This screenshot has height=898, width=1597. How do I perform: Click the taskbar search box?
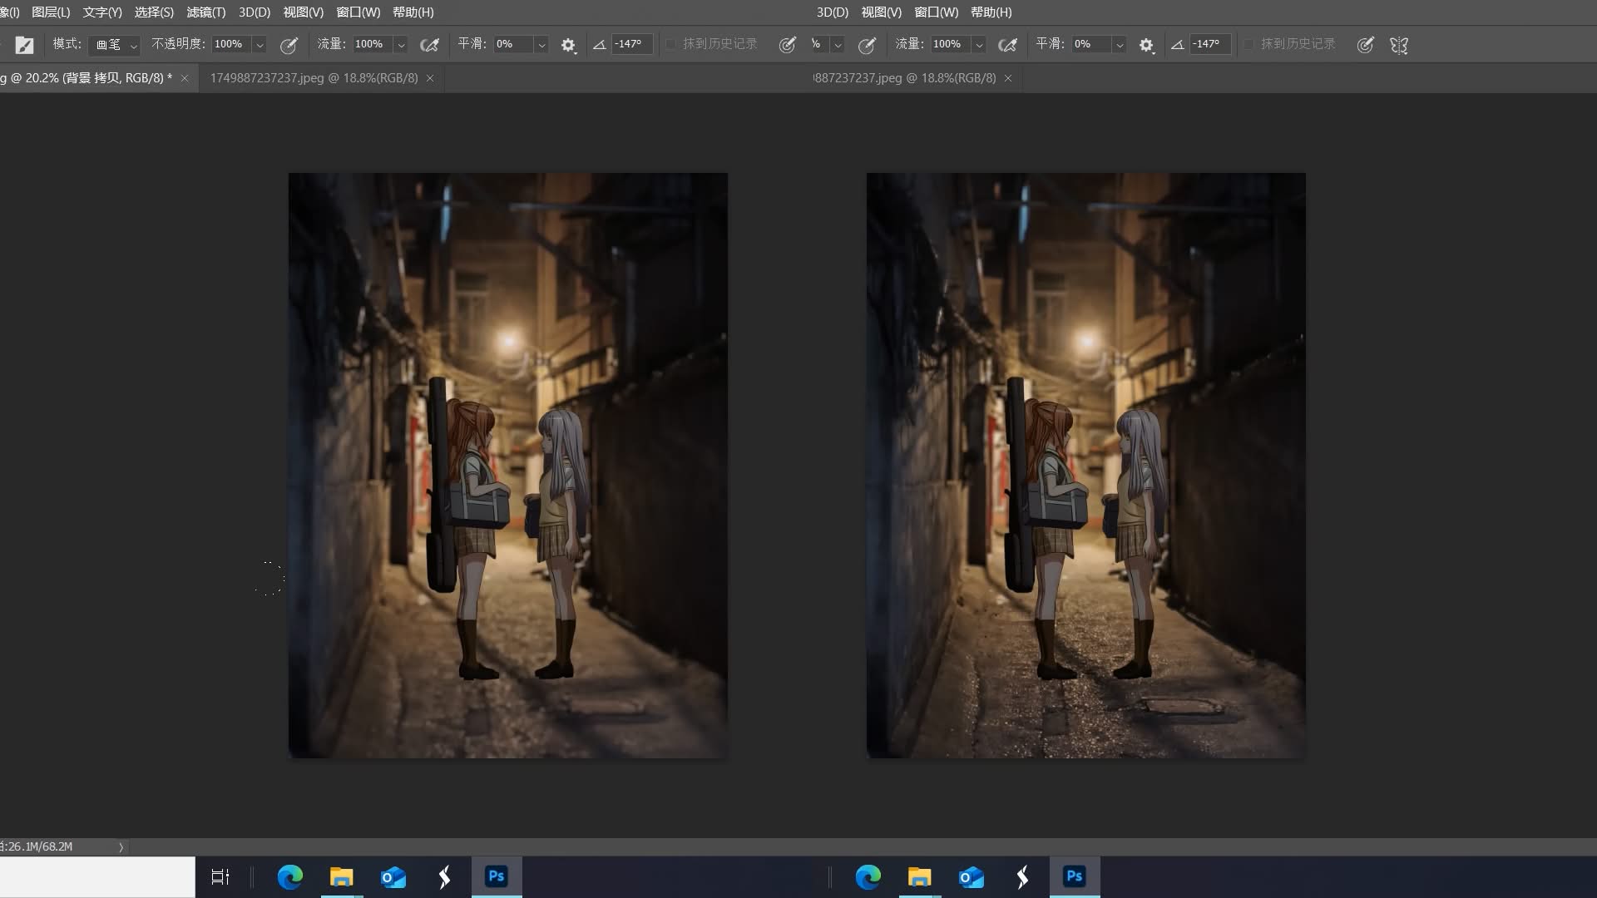[97, 877]
